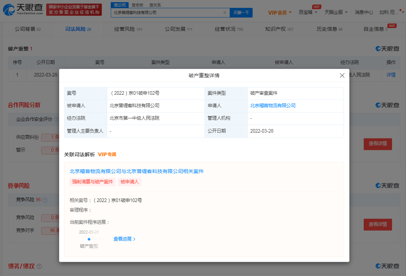406x276 pixels.
Task: Switch to 经营风险 tab
Action: [128, 29]
